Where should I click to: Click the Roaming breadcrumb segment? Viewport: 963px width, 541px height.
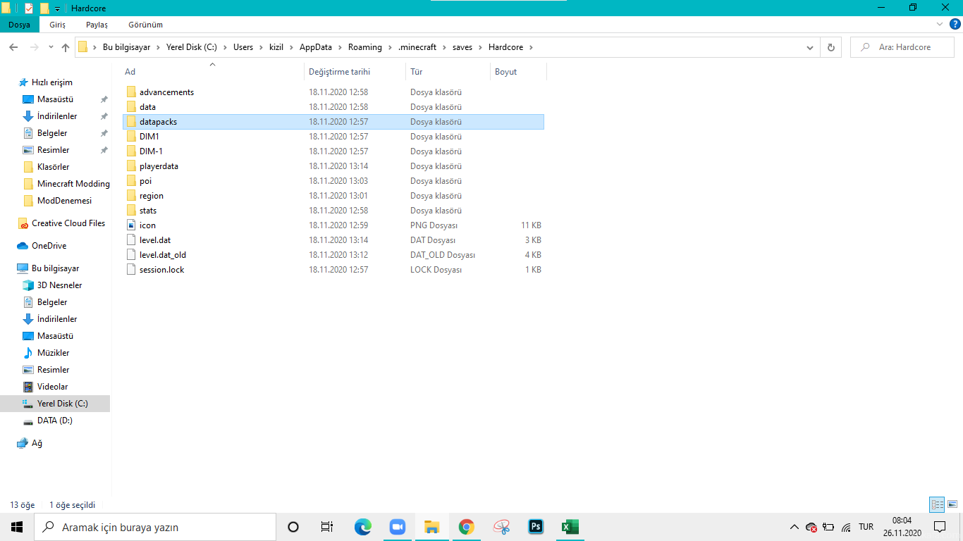pyautogui.click(x=364, y=47)
